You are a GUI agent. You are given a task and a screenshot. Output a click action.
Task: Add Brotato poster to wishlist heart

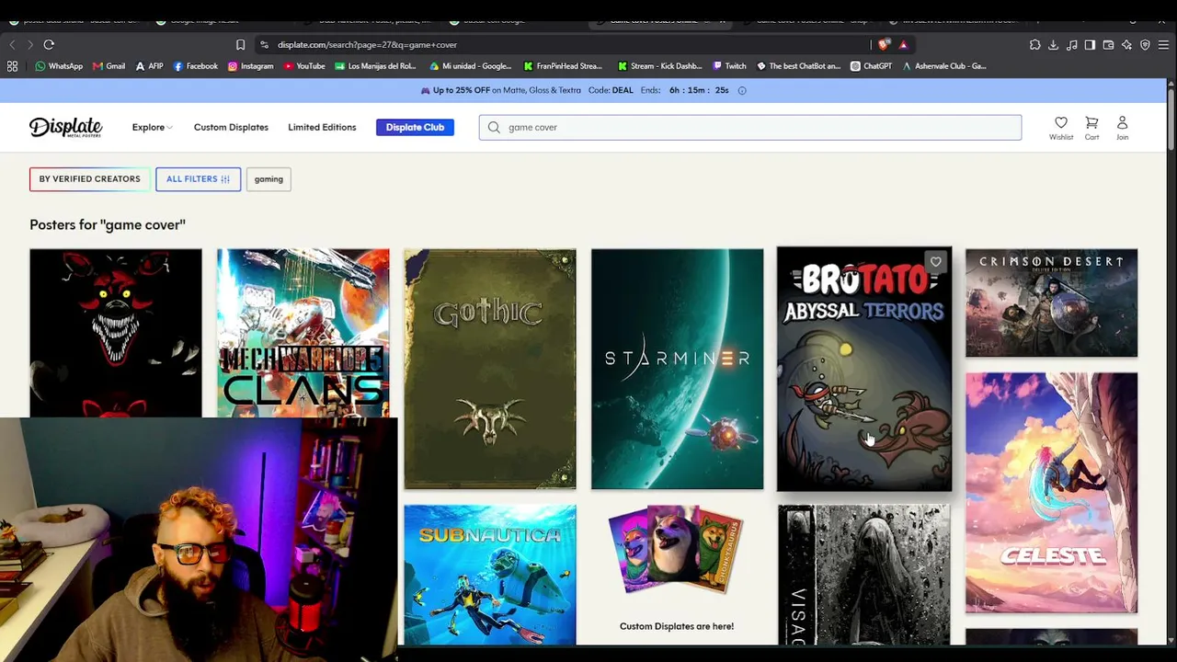pos(935,262)
